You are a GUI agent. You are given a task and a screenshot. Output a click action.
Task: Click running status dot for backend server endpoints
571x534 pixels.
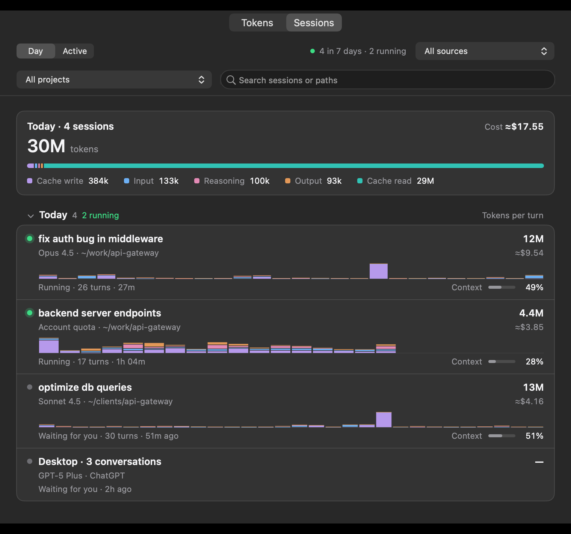(30, 313)
